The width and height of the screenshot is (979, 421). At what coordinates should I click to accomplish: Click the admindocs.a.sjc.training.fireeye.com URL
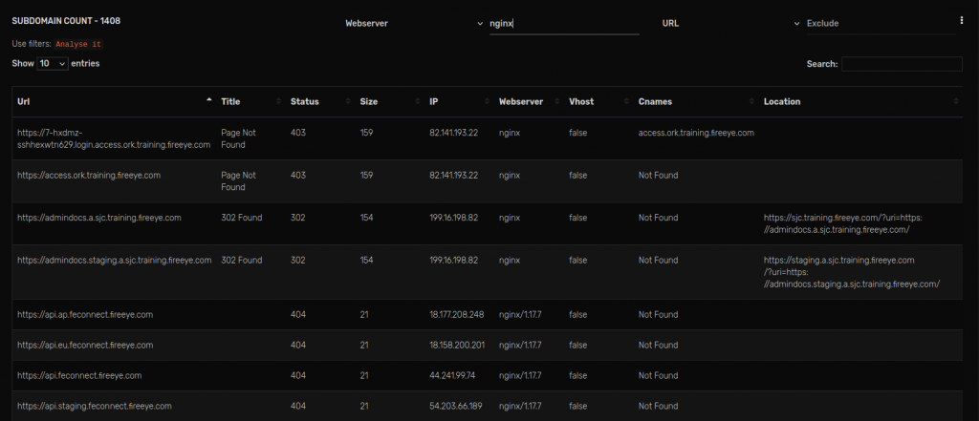pyautogui.click(x=99, y=218)
